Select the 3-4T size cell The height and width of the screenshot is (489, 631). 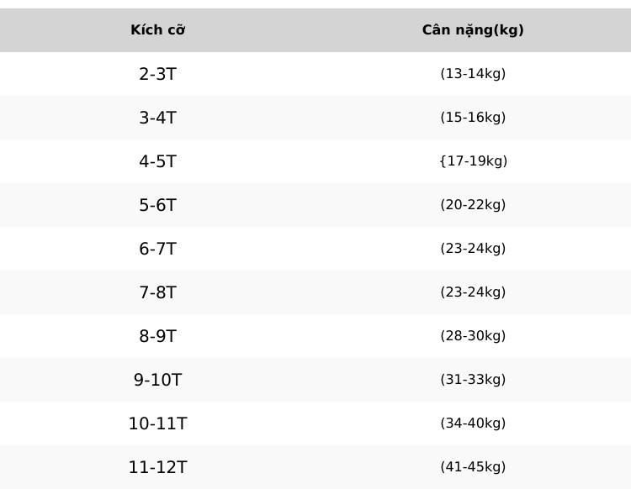(x=158, y=118)
